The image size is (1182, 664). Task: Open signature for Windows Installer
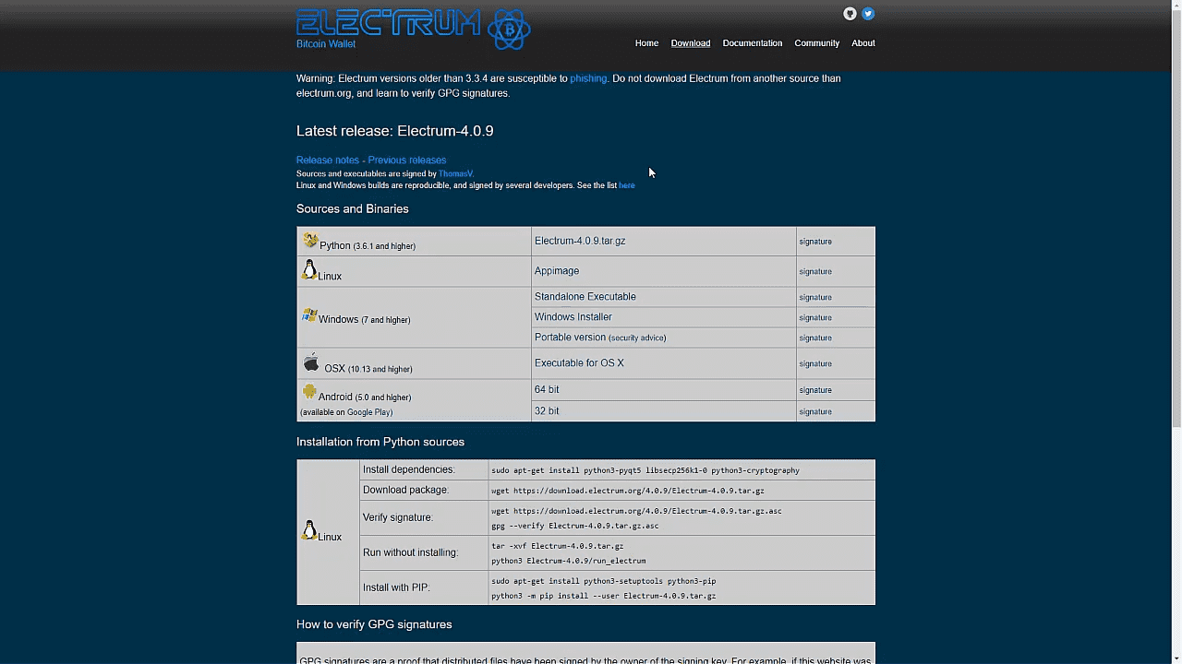point(815,318)
